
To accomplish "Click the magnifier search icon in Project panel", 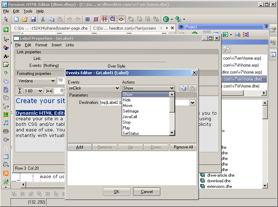I will click(x=227, y=49).
